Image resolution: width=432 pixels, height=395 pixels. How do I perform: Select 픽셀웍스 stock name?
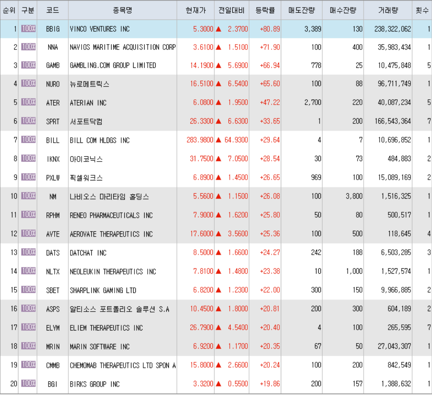tap(86, 178)
